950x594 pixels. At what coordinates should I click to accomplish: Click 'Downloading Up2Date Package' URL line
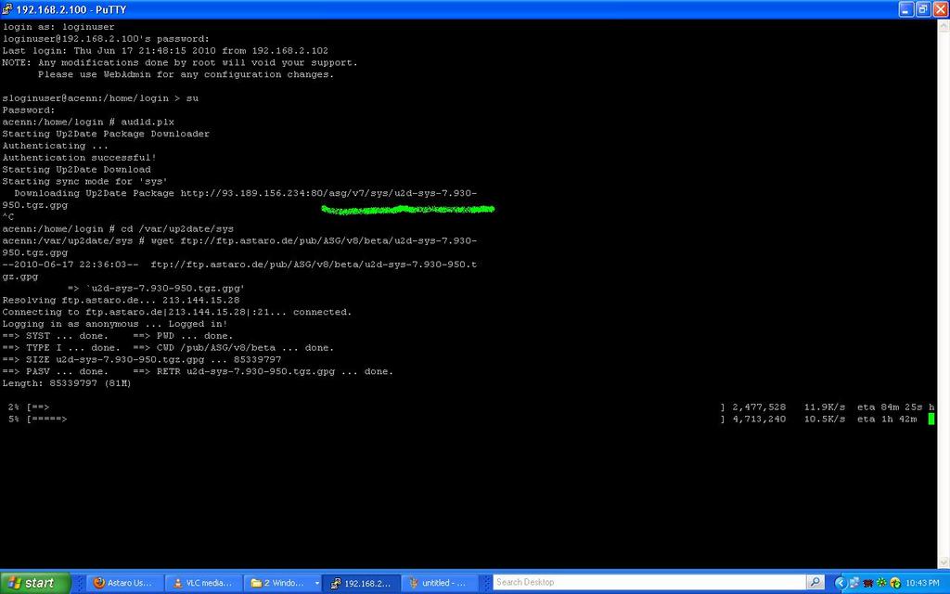245,193
